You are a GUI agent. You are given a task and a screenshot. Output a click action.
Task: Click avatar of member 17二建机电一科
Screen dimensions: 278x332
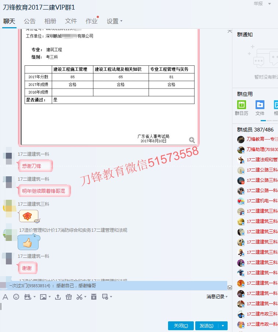(241, 201)
